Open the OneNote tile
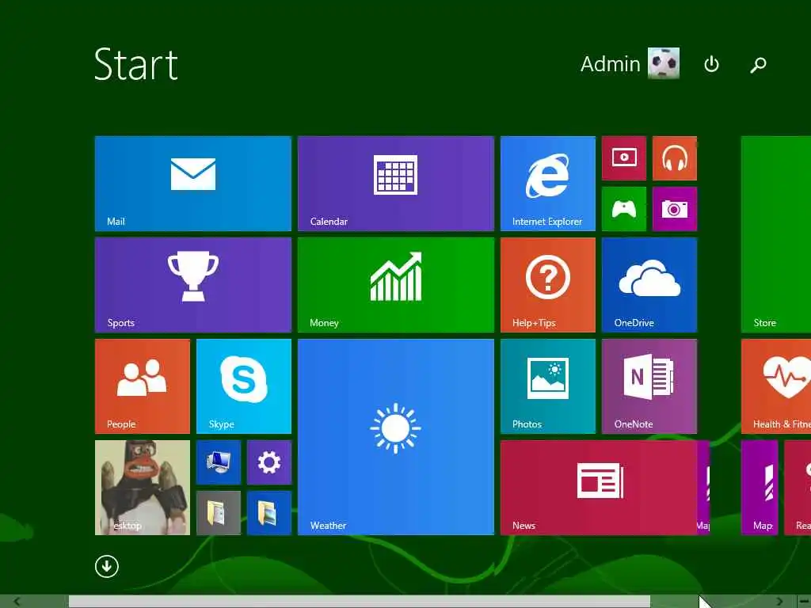Screen dimensions: 811x608 click(x=649, y=386)
